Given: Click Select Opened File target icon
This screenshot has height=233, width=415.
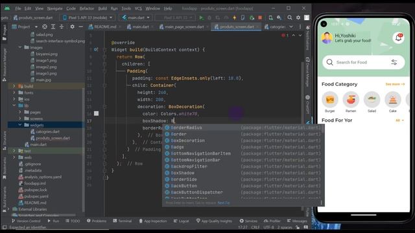Looking at the screenshot, I should tap(45, 27).
